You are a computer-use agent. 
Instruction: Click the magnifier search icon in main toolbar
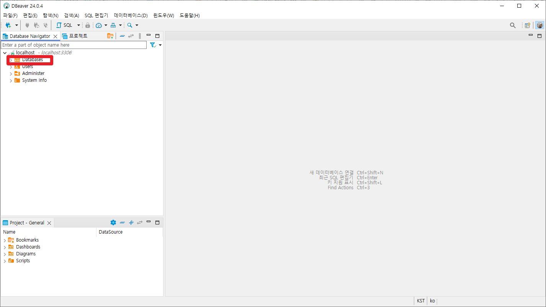point(130,25)
